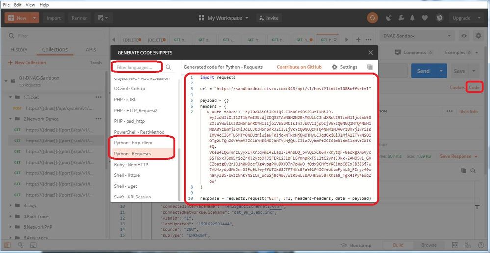Click the sidebar Filter search field
The height and width of the screenshot is (253, 490).
tap(55, 36)
